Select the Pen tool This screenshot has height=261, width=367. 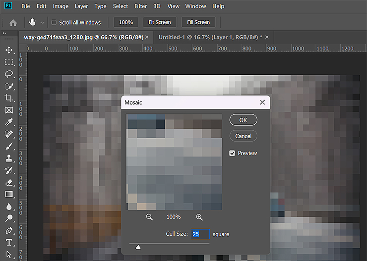pos(9,230)
